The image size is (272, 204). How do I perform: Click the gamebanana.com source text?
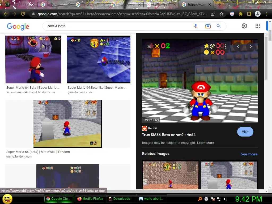[x=80, y=92]
